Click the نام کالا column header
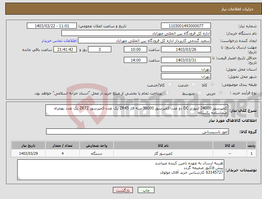The height and width of the screenshot is (199, 262). tap(163, 145)
